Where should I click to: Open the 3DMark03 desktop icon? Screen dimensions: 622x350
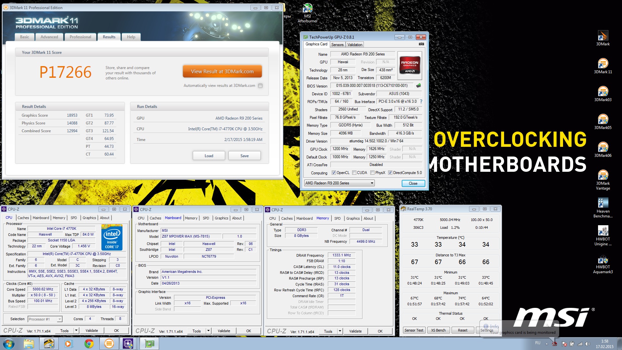(603, 94)
